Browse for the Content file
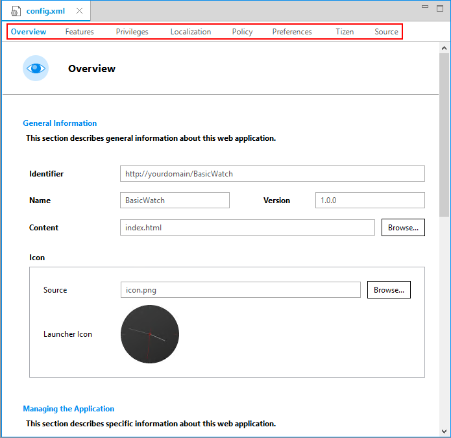Screen dimensions: 451x438 403,228
